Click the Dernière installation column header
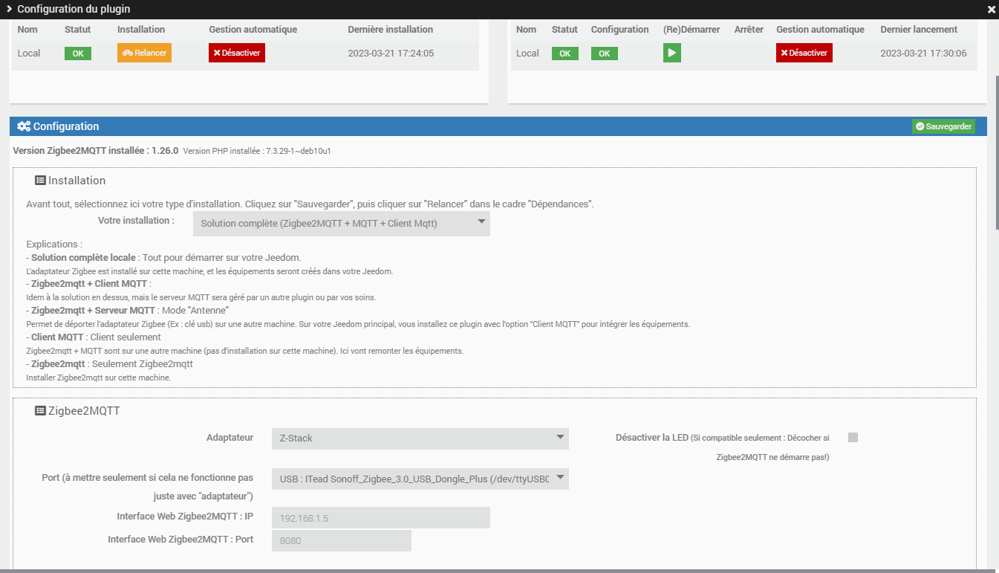The width and height of the screenshot is (999, 573). coord(391,30)
